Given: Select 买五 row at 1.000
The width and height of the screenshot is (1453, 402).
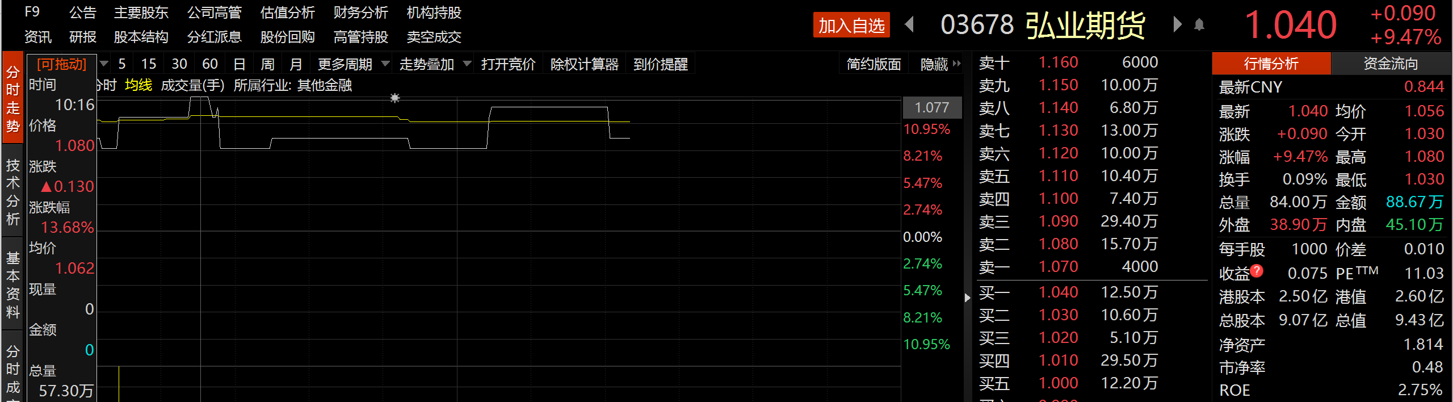Looking at the screenshot, I should (x=1069, y=383).
